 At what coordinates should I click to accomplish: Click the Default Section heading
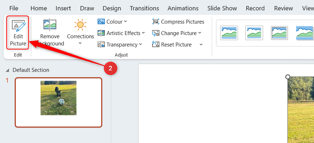31,70
